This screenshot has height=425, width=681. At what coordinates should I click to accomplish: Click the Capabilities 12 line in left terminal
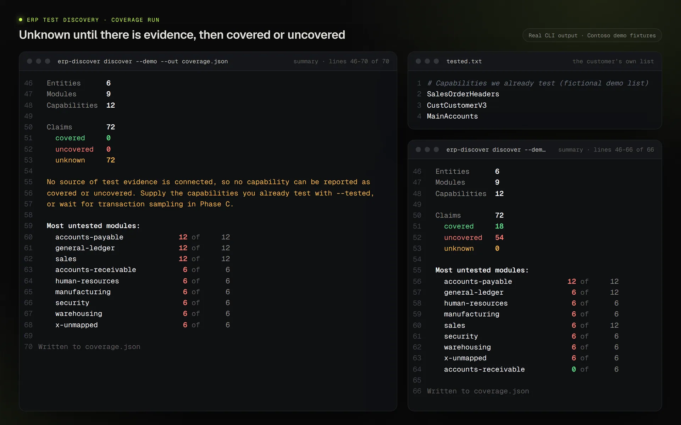pyautogui.click(x=81, y=105)
